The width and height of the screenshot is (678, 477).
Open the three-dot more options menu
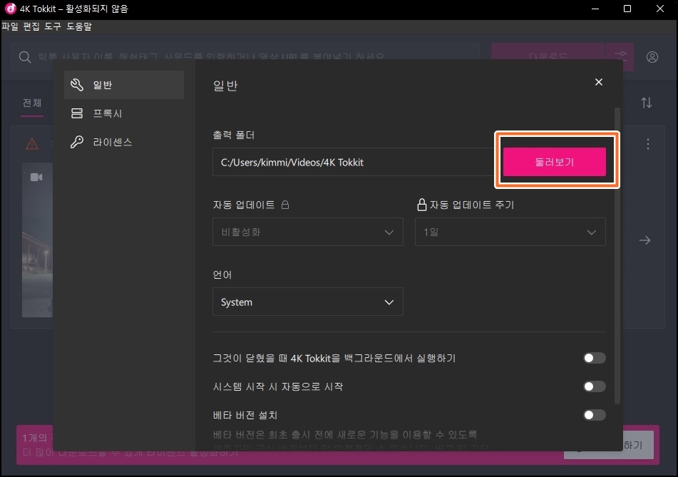coord(648,144)
